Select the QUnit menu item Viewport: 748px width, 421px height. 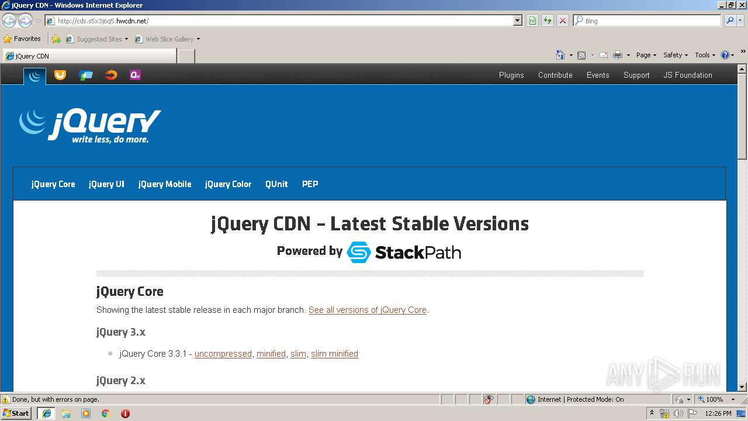point(276,184)
